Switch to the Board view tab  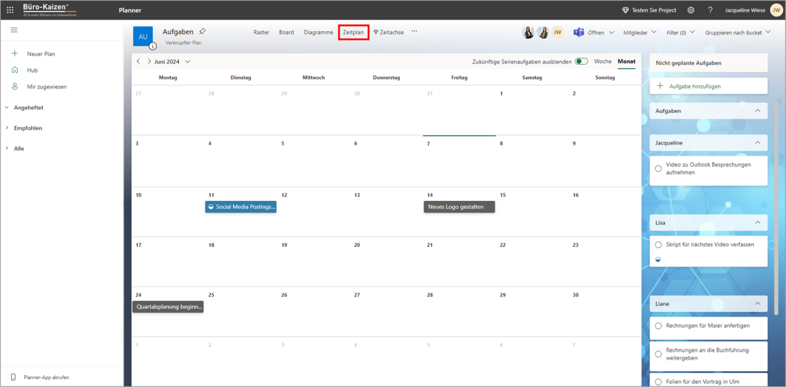coord(286,32)
